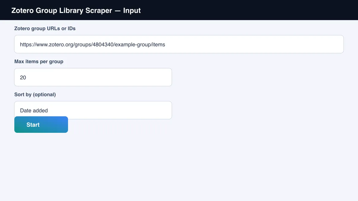358x201 pixels.
Task: Select the 'Max items per group' label
Action: pos(39,62)
